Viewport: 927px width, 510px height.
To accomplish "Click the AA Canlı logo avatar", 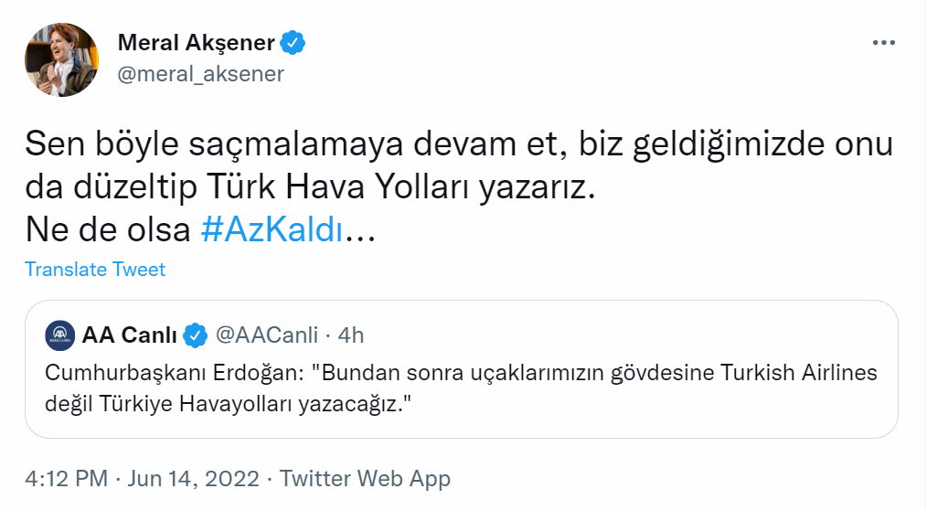I will click(60, 336).
